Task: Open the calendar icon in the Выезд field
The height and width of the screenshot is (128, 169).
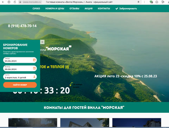Action: 34,68
